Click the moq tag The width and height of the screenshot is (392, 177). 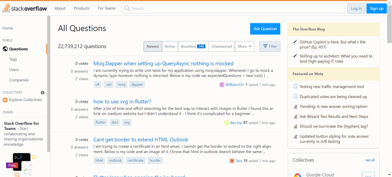[x=122, y=84]
